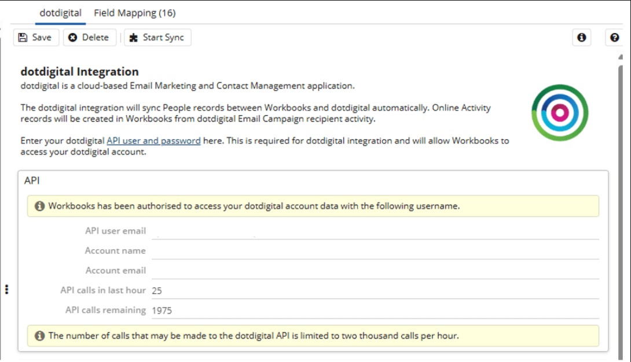Open the help question mark icon
Viewport: 631px width, 362px height.
coord(614,38)
